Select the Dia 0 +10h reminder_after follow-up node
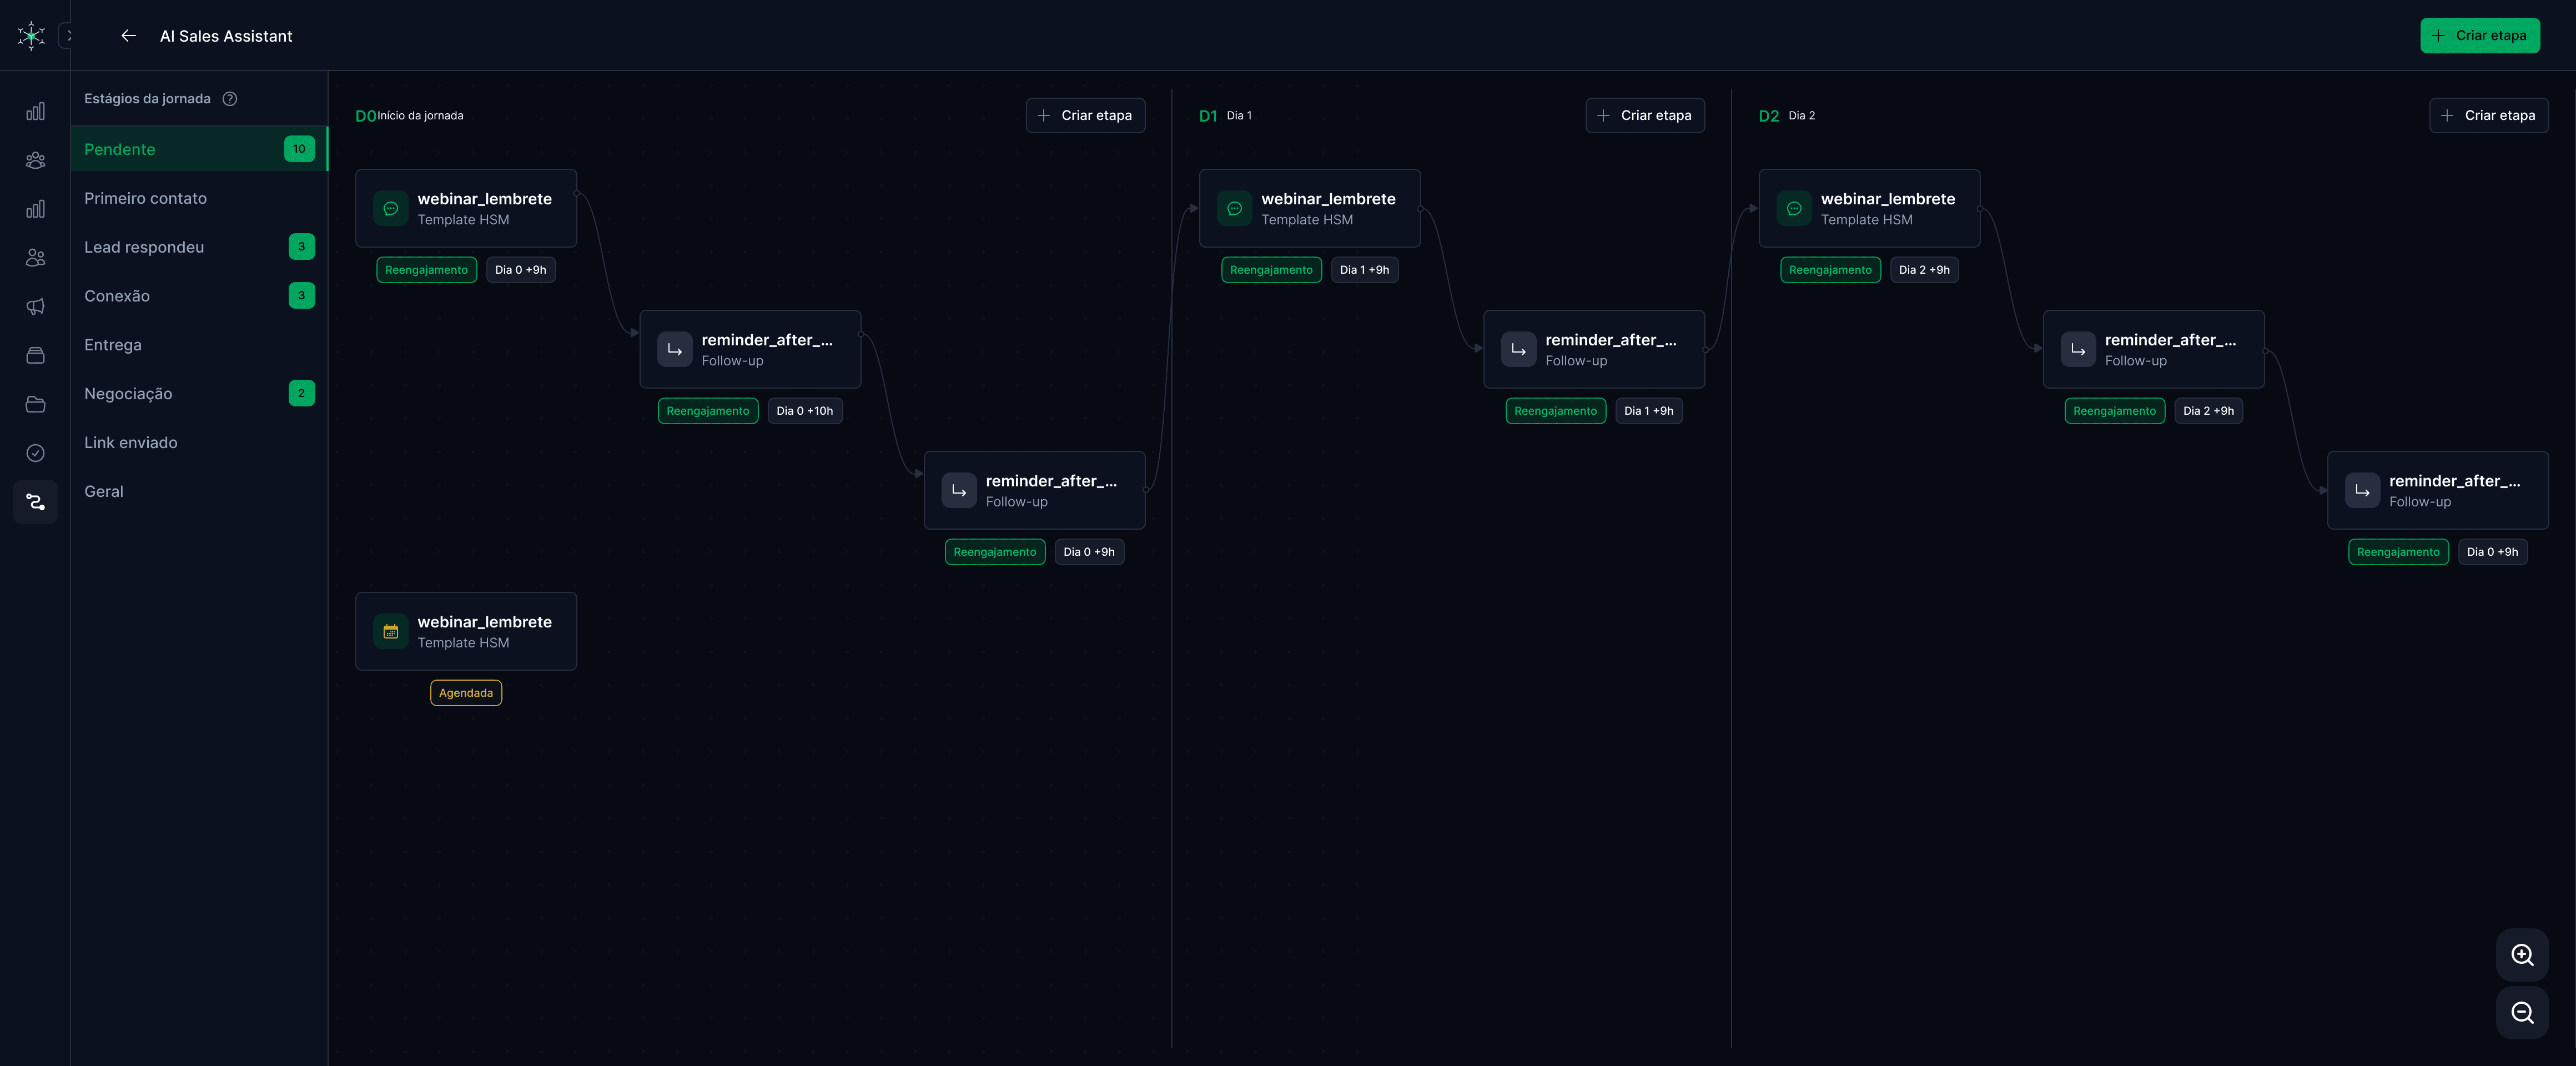 750,349
